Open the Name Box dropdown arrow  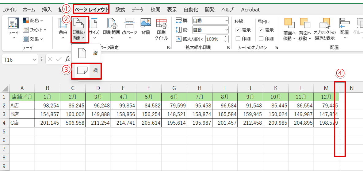(x=35, y=60)
